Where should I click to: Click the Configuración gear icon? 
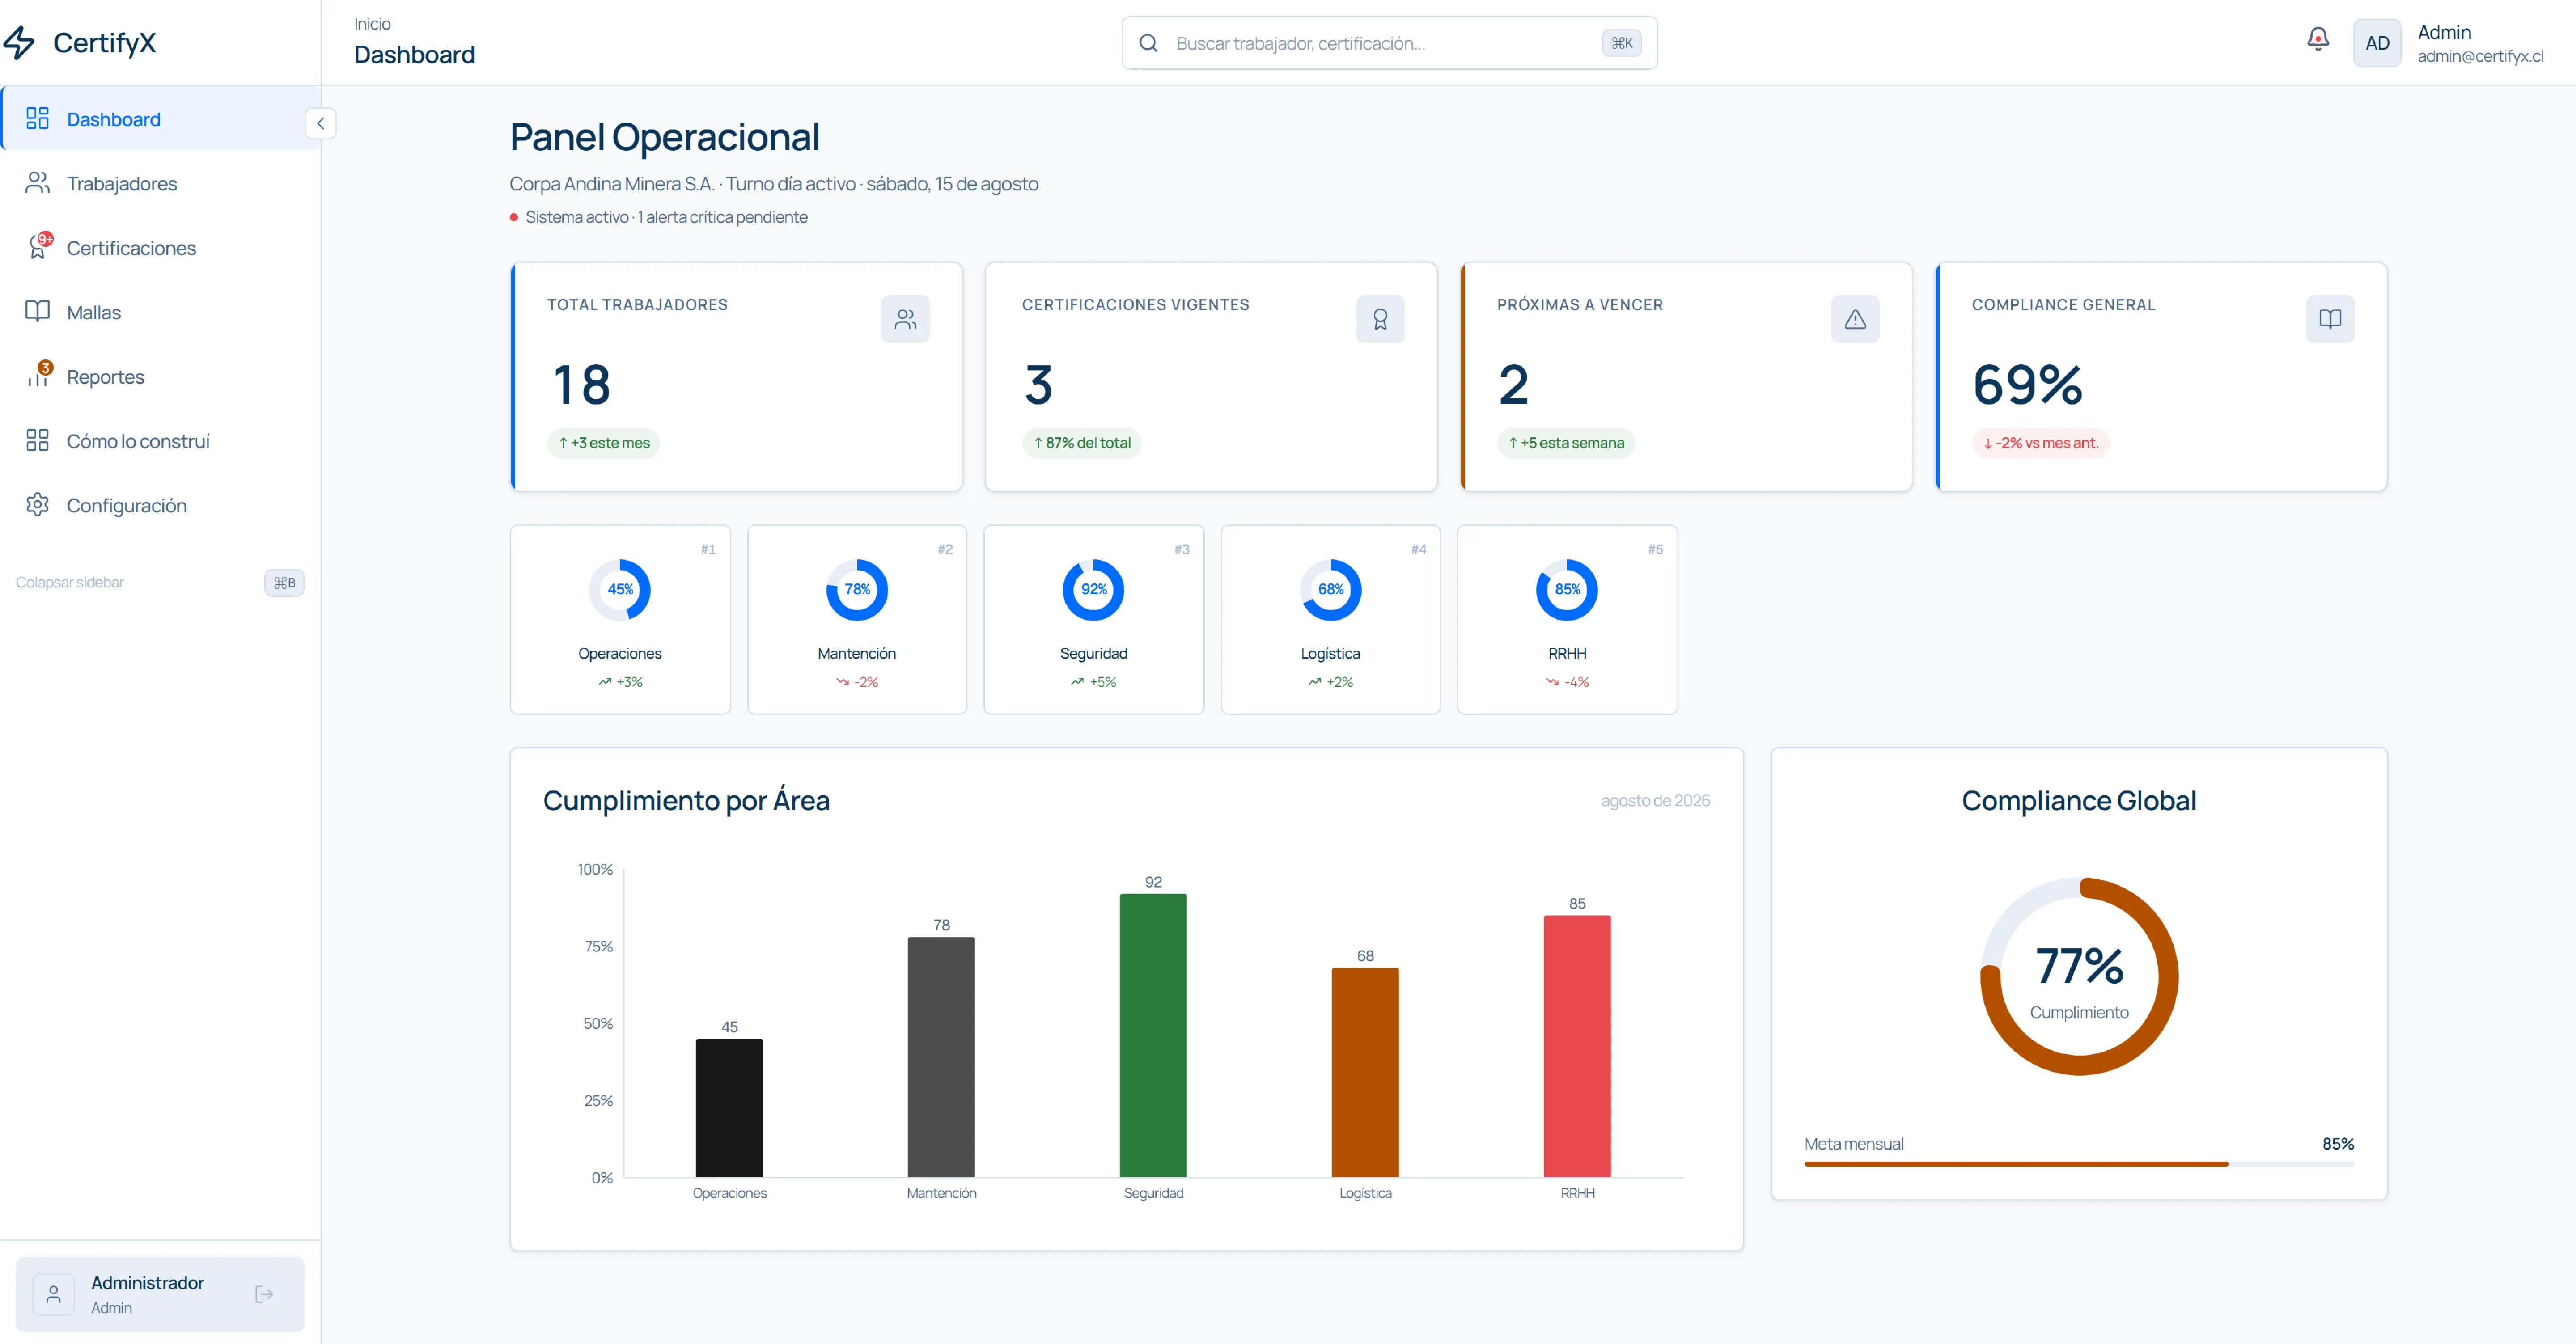coord(37,505)
